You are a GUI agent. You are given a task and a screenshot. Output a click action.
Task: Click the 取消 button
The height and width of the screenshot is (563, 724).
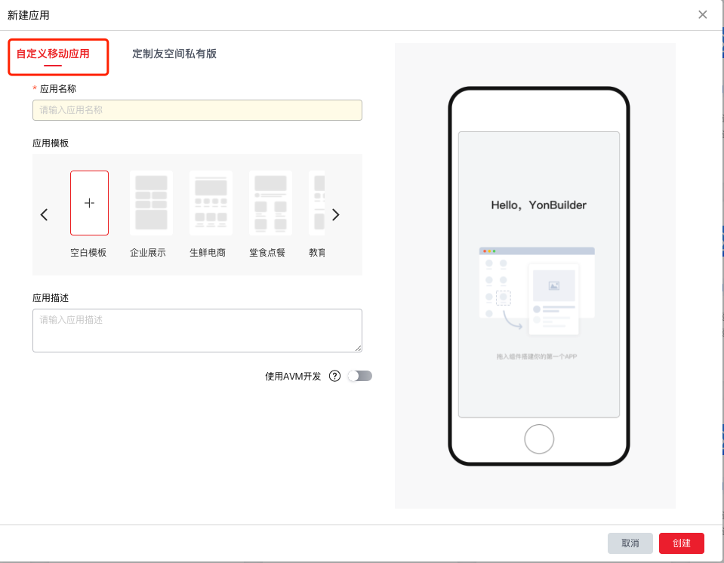tap(630, 543)
